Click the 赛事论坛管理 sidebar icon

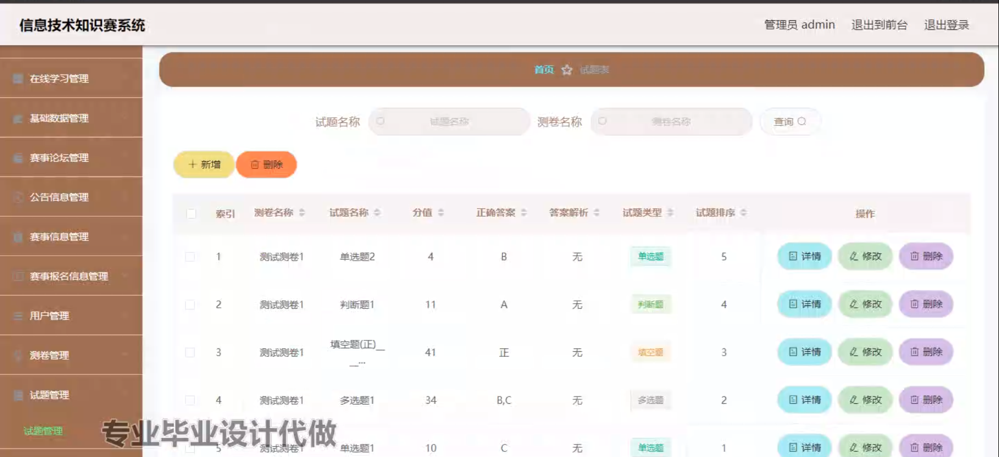click(18, 158)
